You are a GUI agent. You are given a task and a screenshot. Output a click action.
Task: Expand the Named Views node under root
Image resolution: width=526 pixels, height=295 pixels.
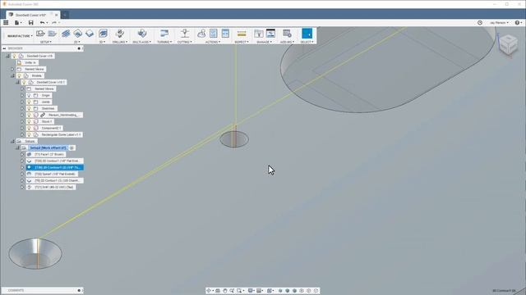12,69
